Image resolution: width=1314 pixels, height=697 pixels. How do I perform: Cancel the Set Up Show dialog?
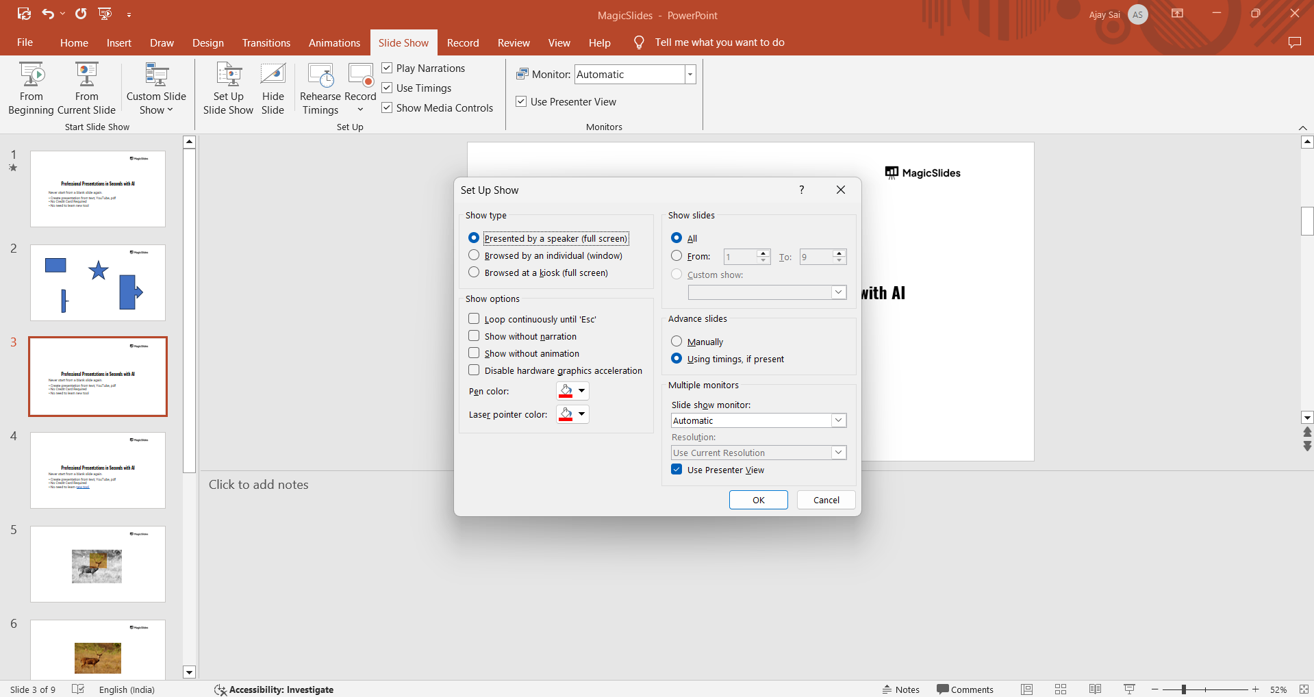click(826, 500)
